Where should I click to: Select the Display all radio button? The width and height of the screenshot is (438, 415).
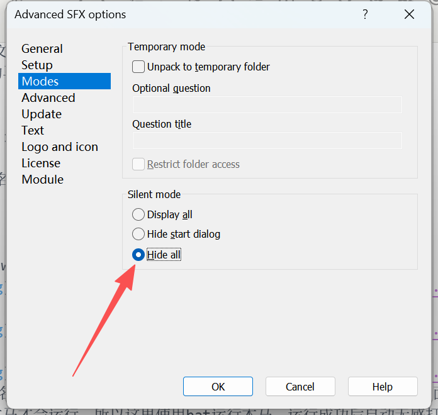138,214
